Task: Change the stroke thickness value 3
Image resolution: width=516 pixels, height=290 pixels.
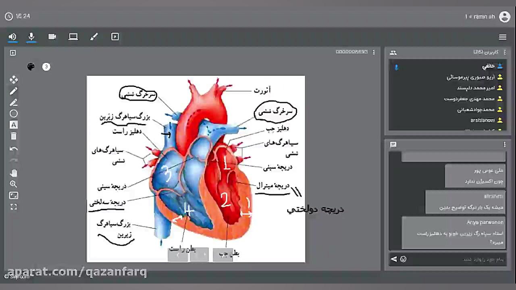Action: point(46,67)
